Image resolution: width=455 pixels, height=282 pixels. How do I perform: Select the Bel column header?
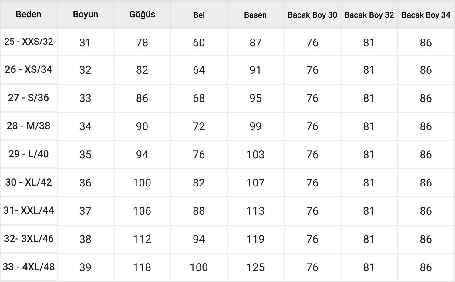point(199,15)
